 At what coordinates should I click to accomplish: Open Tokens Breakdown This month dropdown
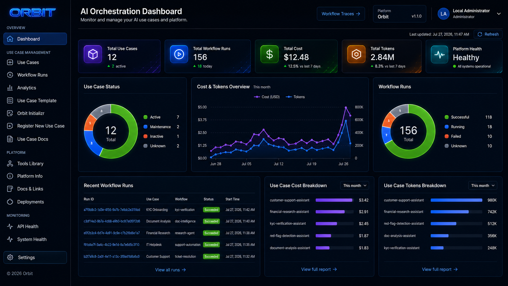pos(482,186)
